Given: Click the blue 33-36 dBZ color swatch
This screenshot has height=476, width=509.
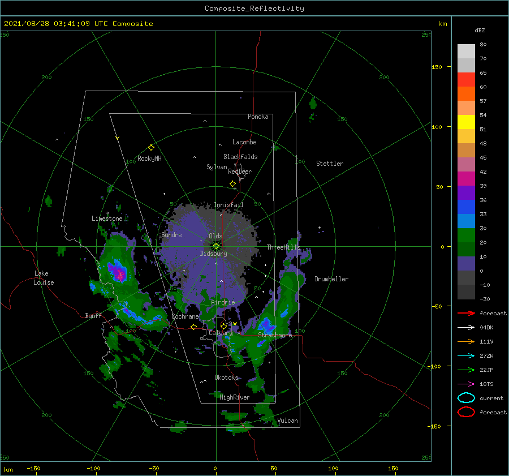Looking at the screenshot, I should pyautogui.click(x=466, y=207).
